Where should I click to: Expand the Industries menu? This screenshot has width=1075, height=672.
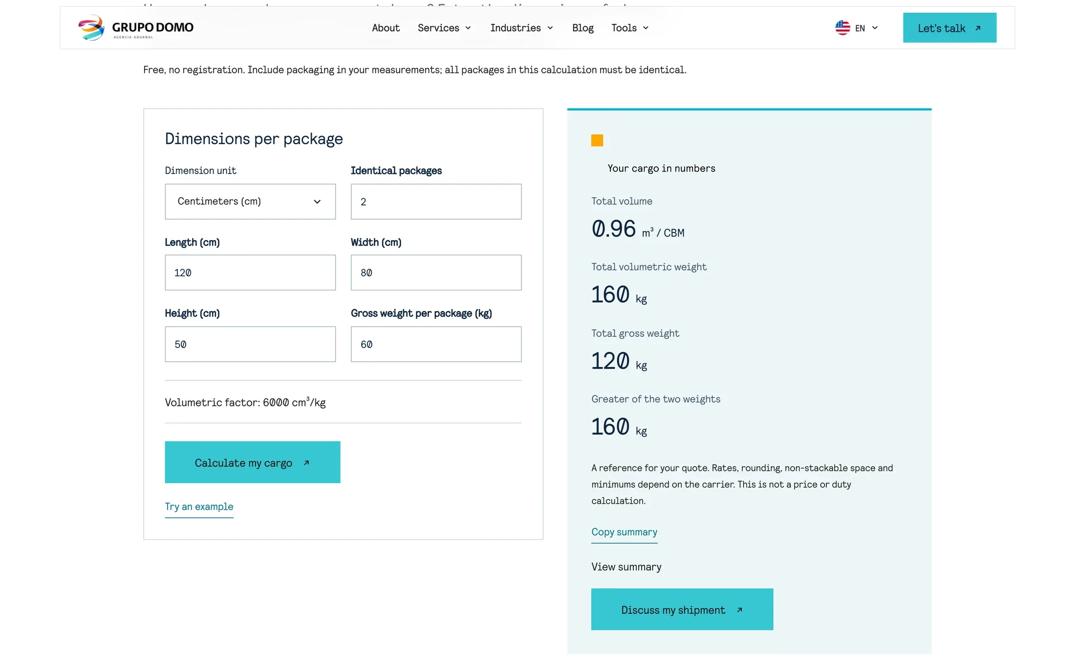point(521,28)
